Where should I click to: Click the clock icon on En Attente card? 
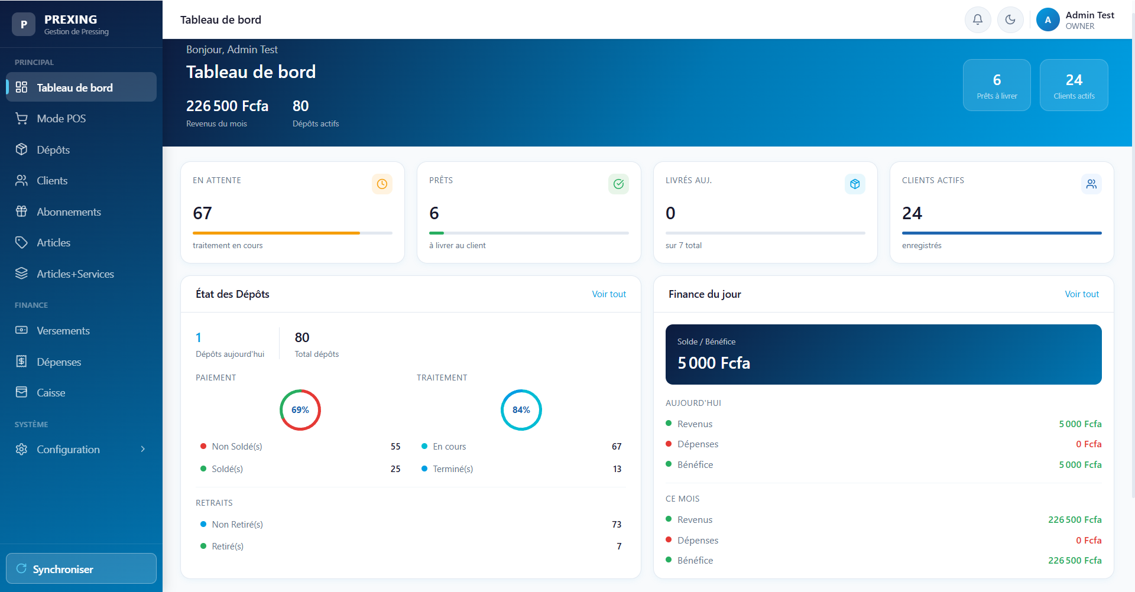[x=382, y=184]
